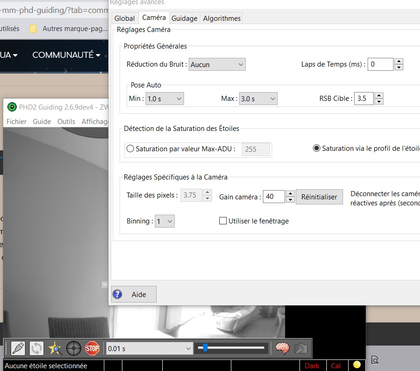Open the Fichier menu in PHD2
420x371 pixels.
16,122
